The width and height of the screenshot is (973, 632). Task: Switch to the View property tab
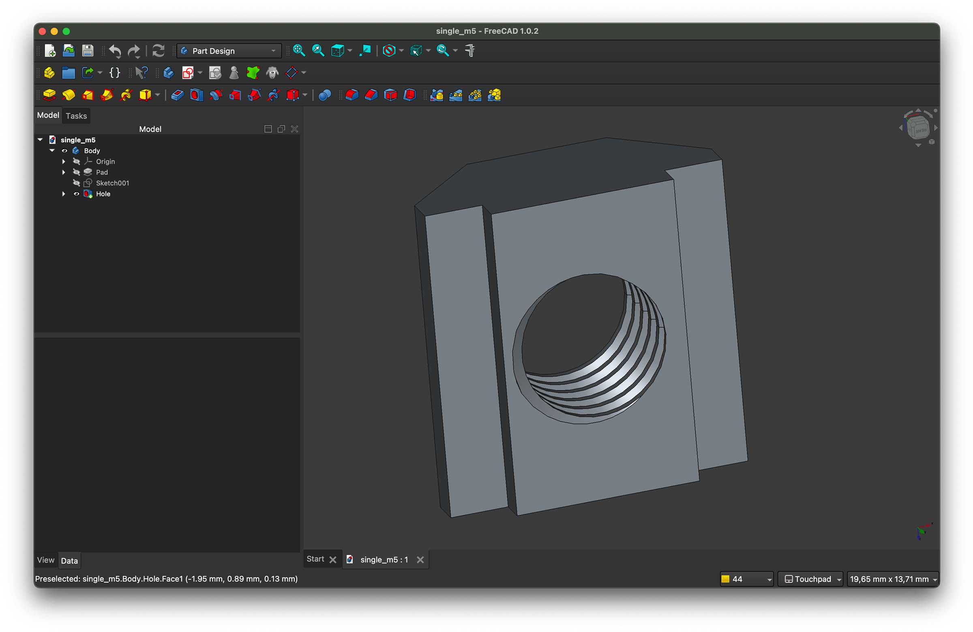45,560
